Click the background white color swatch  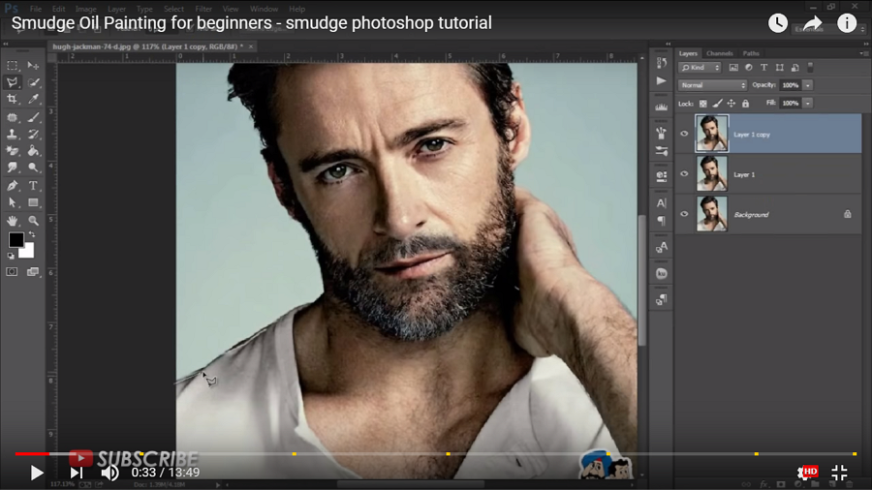click(27, 251)
